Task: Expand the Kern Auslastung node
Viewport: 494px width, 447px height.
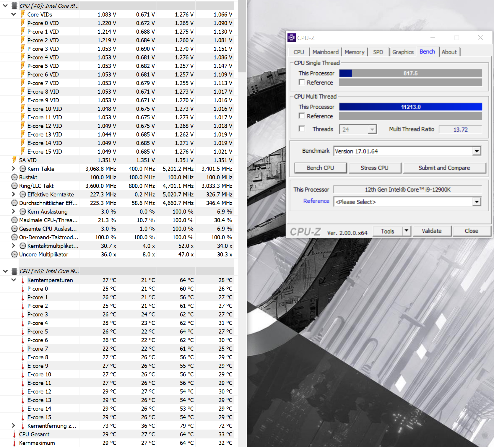Action: pyautogui.click(x=13, y=211)
